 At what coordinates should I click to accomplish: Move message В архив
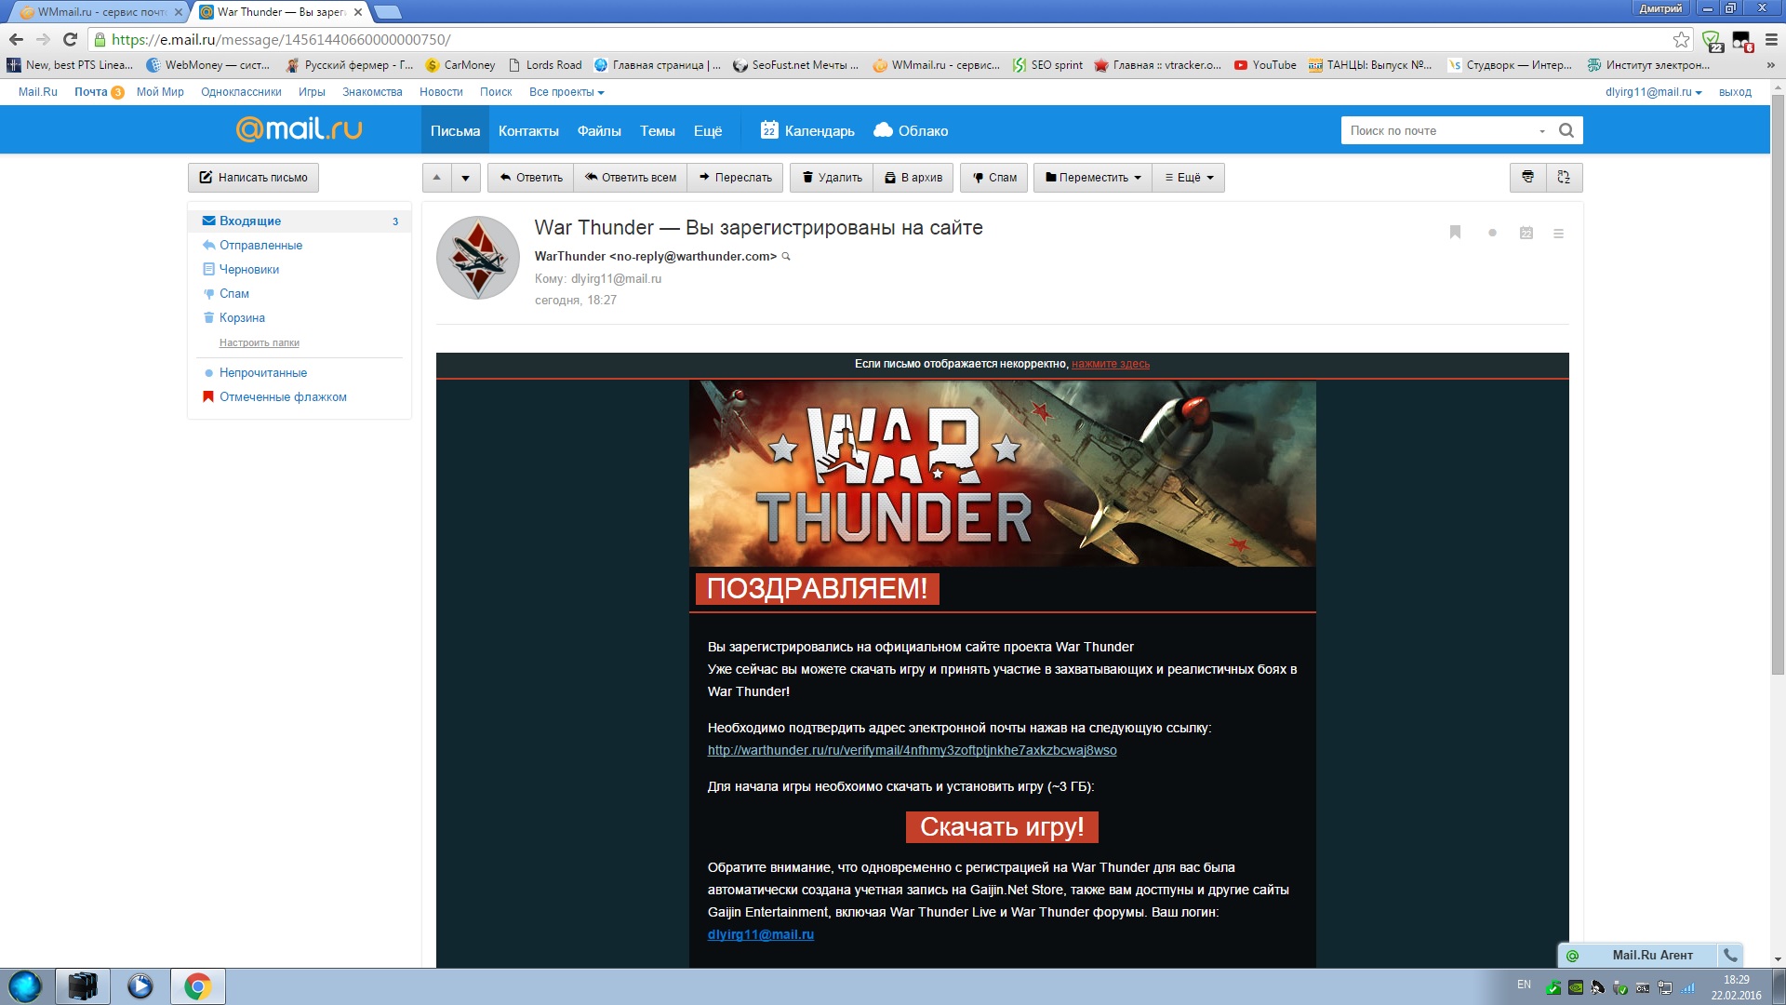pyautogui.click(x=913, y=177)
